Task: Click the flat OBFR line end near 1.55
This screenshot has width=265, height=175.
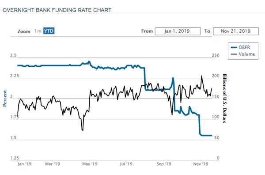Action: click(211, 135)
